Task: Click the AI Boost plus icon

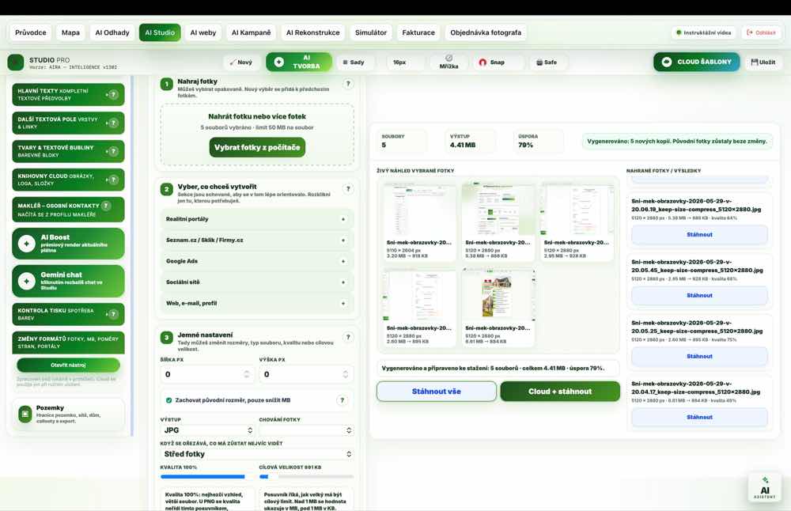Action: point(26,244)
